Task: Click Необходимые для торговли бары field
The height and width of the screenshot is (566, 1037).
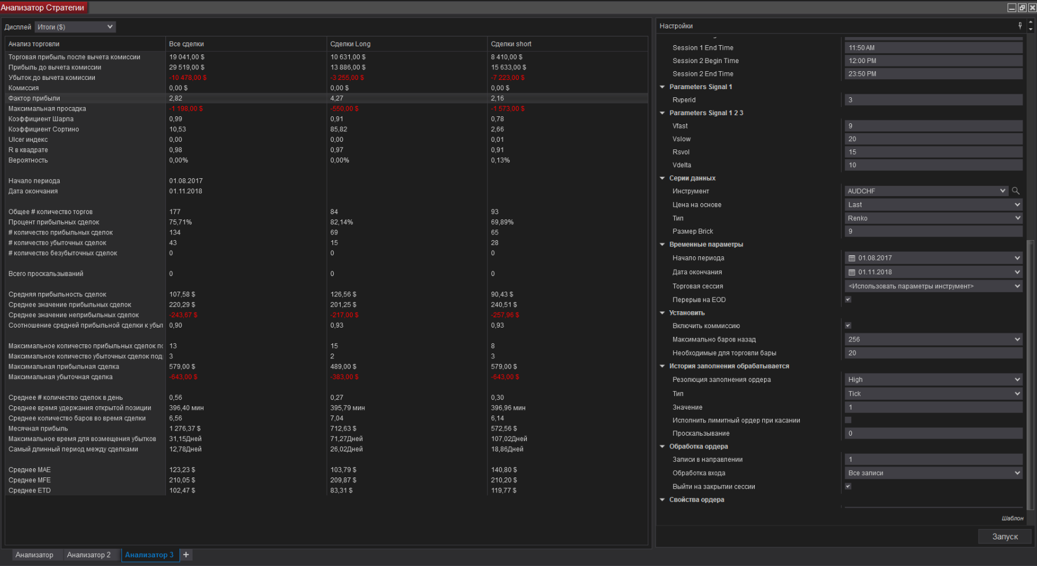Action: coord(933,352)
